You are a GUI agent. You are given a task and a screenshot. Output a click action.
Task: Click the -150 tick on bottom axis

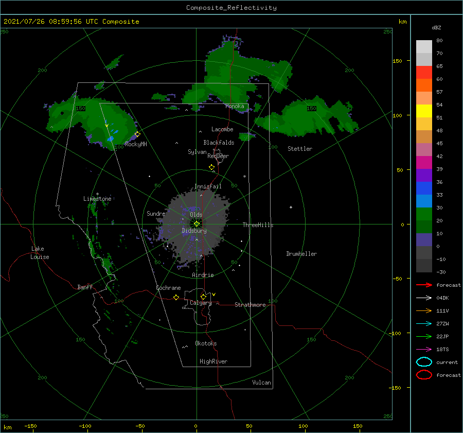click(x=30, y=426)
